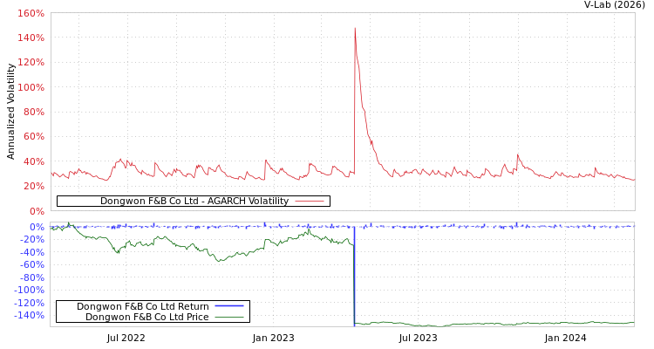Select the 80% axis label
This screenshot has height=349, width=654.
pyautogui.click(x=33, y=113)
